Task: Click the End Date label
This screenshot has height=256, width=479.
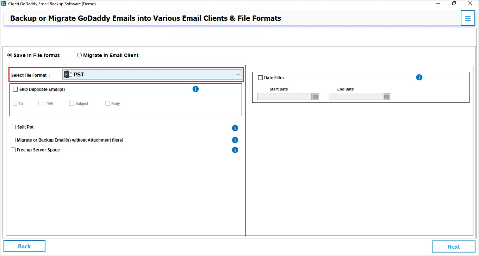Action: coord(346,89)
